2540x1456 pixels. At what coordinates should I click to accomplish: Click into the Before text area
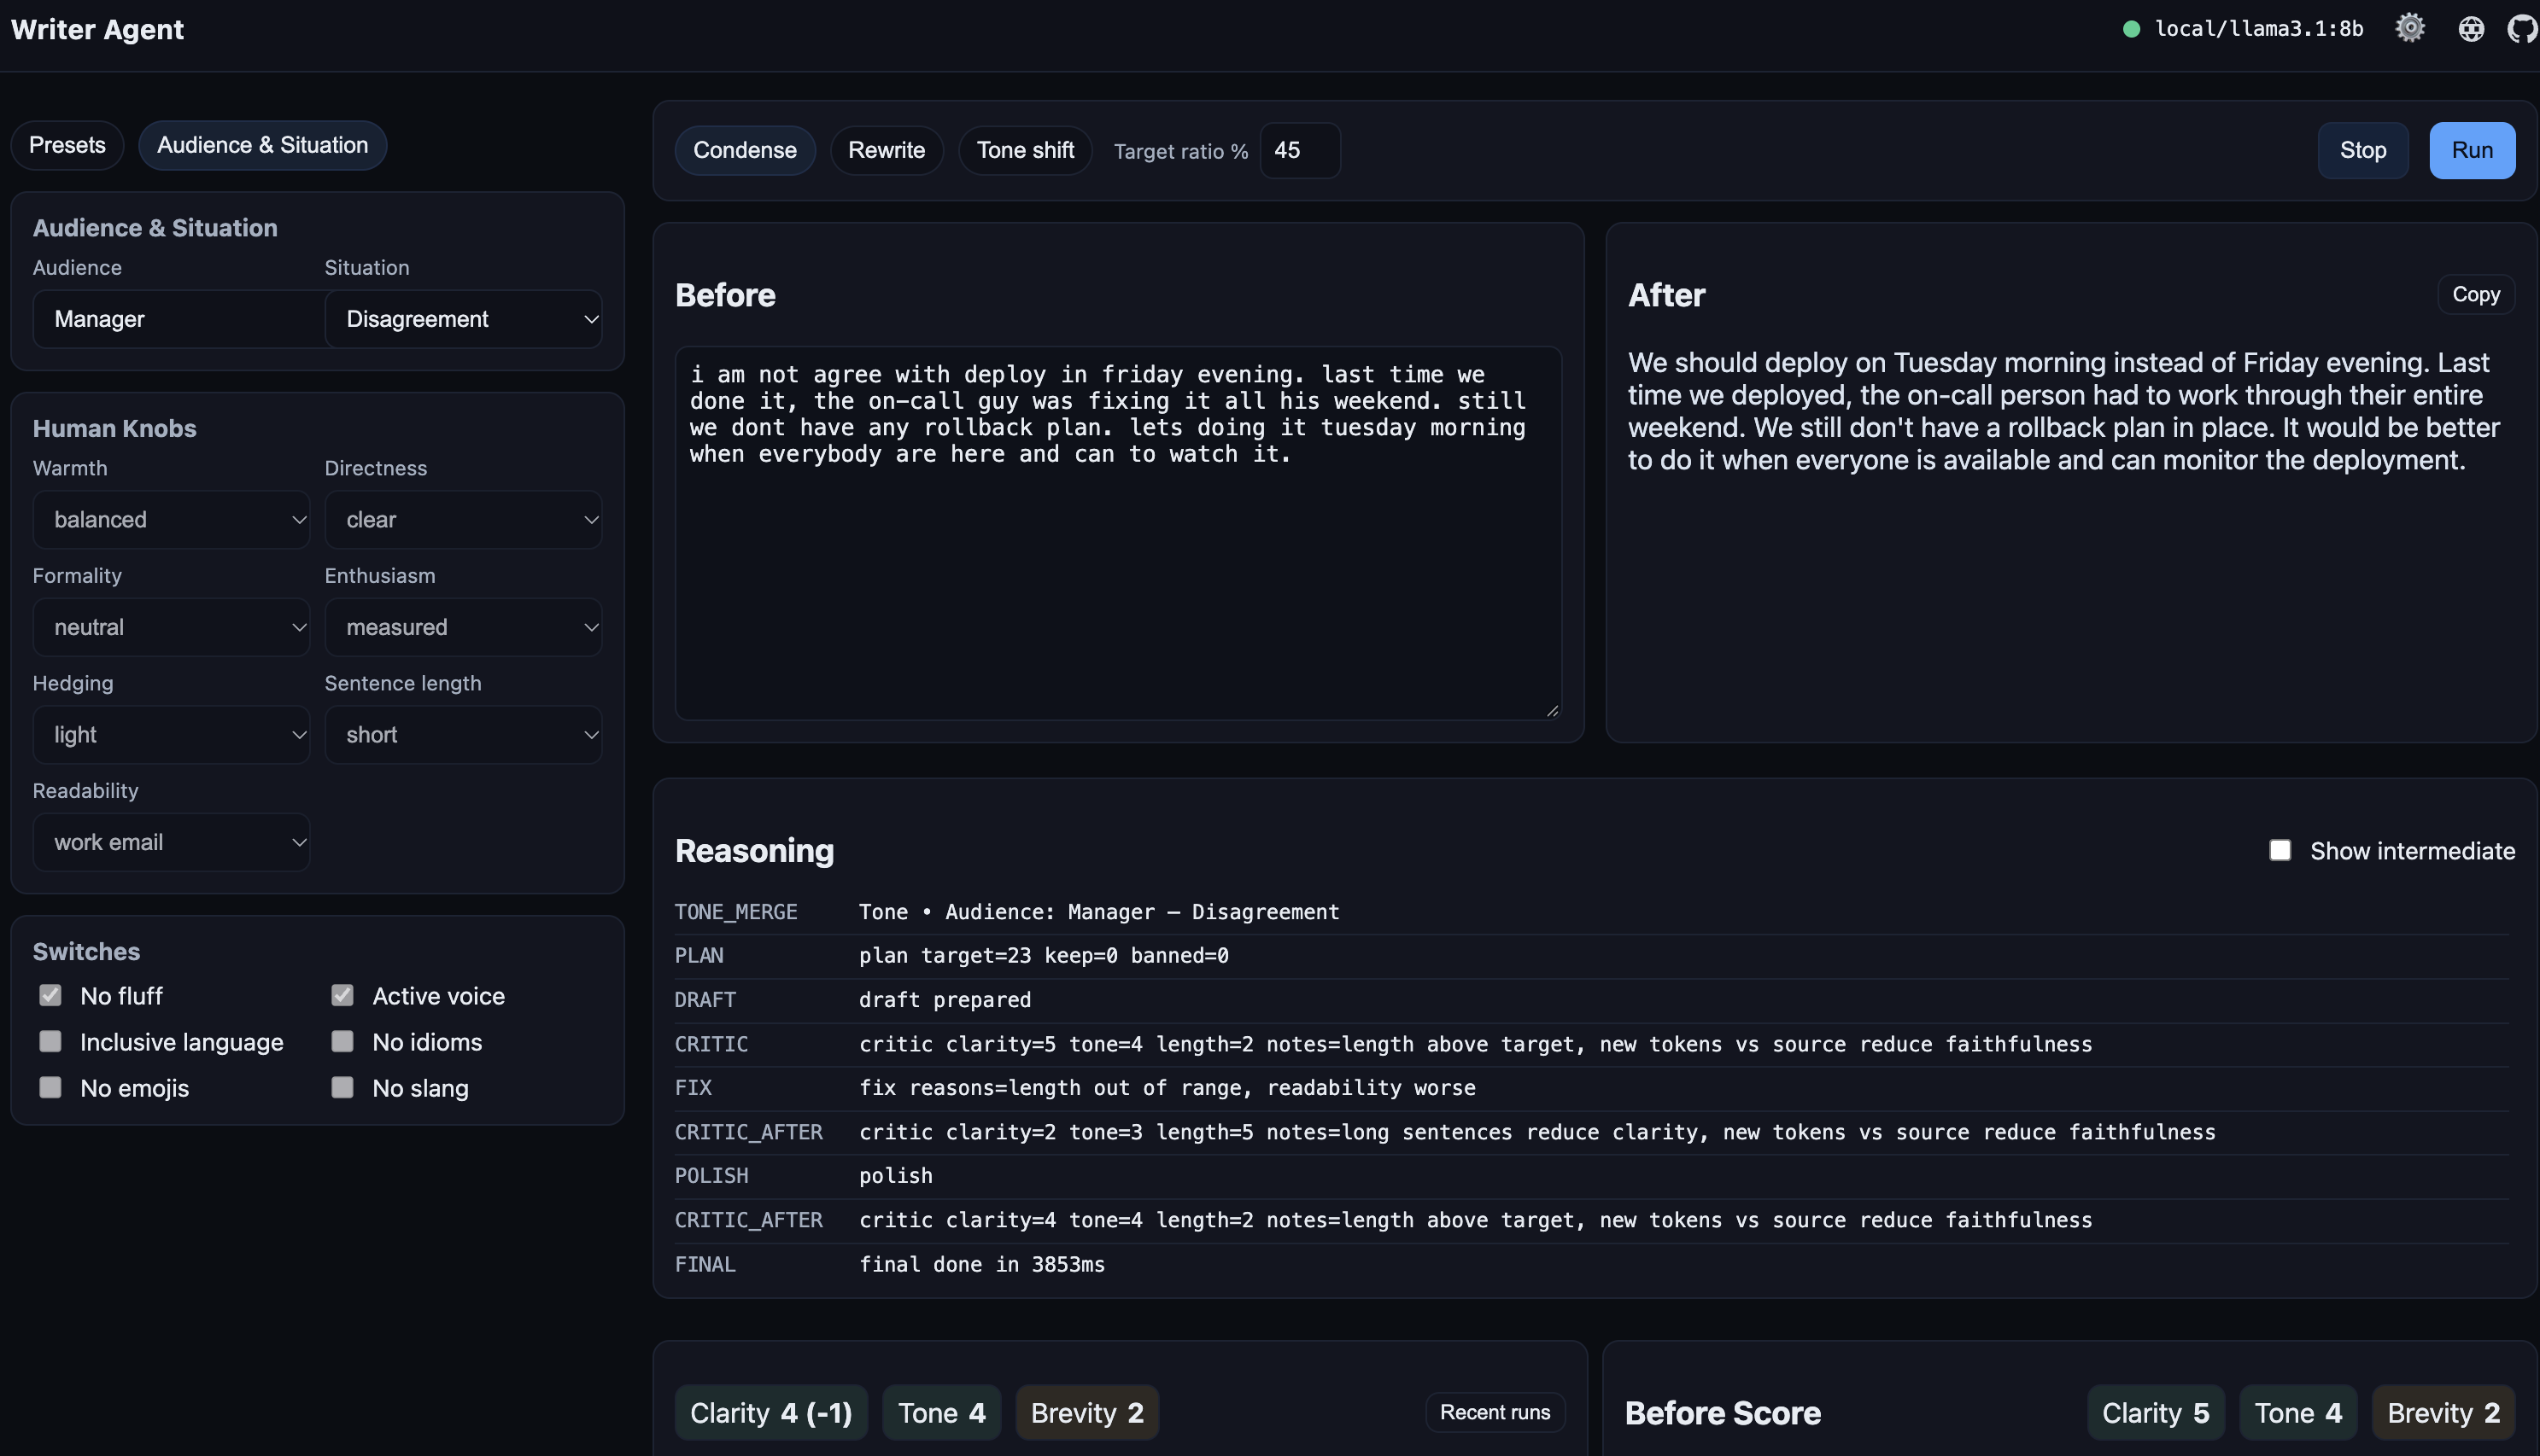click(x=1117, y=533)
